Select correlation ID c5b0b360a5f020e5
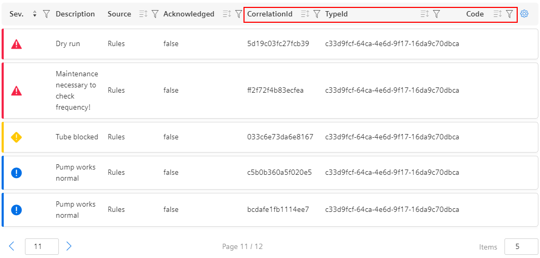The height and width of the screenshot is (258, 540). [x=280, y=172]
